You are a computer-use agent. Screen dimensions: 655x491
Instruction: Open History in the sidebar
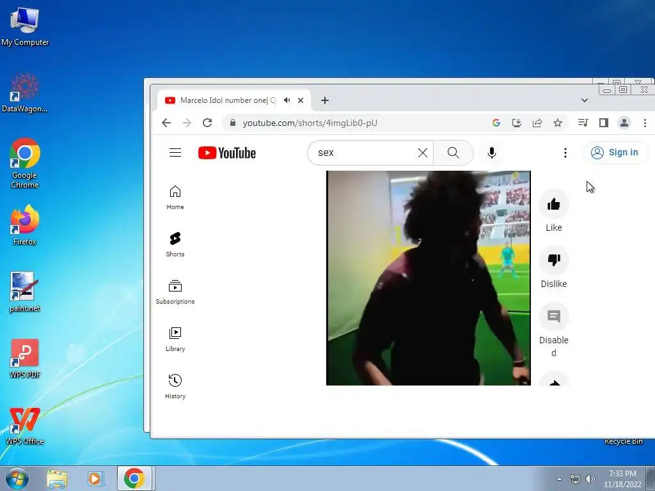[175, 387]
